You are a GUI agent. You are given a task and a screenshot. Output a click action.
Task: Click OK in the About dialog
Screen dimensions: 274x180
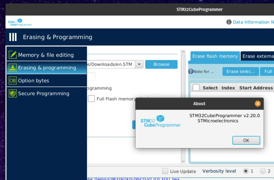pyautogui.click(x=246, y=140)
